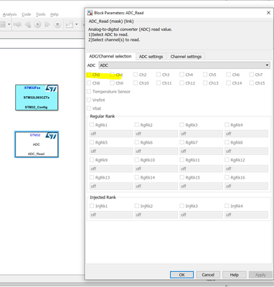This screenshot has width=274, height=287.
Task: Toggle the RgRk10 checkbox
Action: click(137, 160)
